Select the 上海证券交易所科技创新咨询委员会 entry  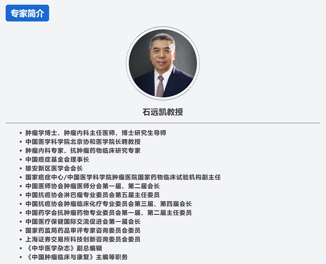point(83,240)
